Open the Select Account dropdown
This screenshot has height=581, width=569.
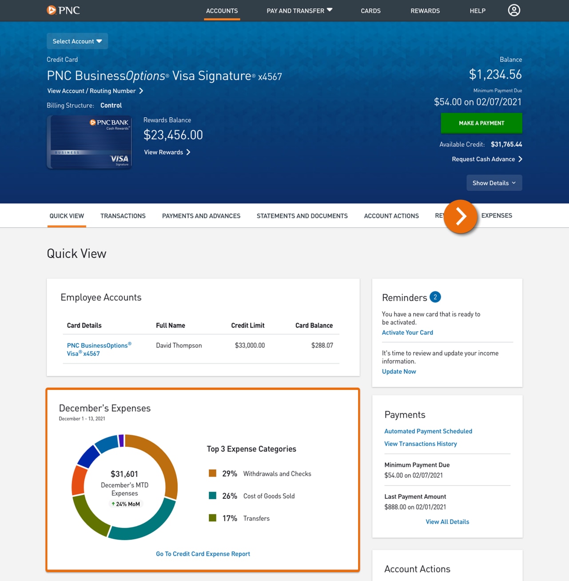point(77,41)
